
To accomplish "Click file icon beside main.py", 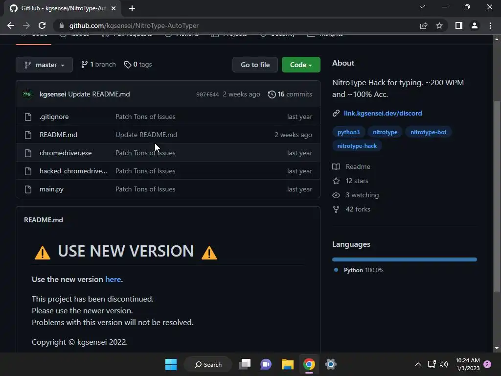I will [x=28, y=189].
